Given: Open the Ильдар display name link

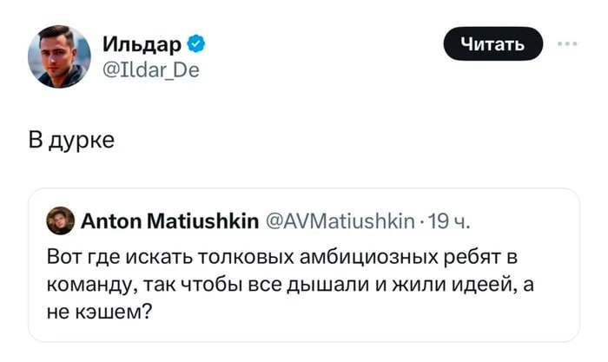Looking at the screenshot, I should coord(140,43).
